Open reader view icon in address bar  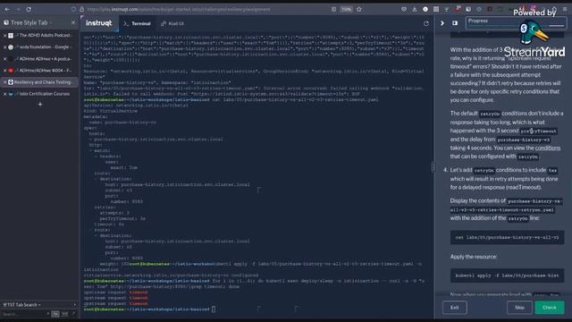(x=333, y=9)
